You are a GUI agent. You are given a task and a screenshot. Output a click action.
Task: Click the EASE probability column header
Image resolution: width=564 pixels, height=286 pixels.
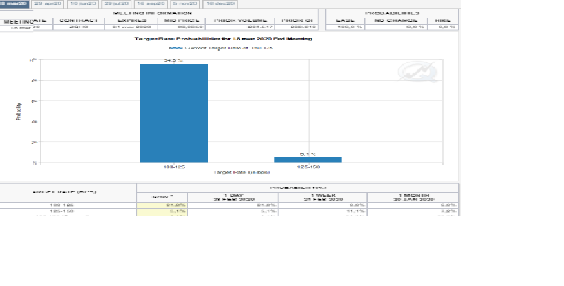coord(345,21)
